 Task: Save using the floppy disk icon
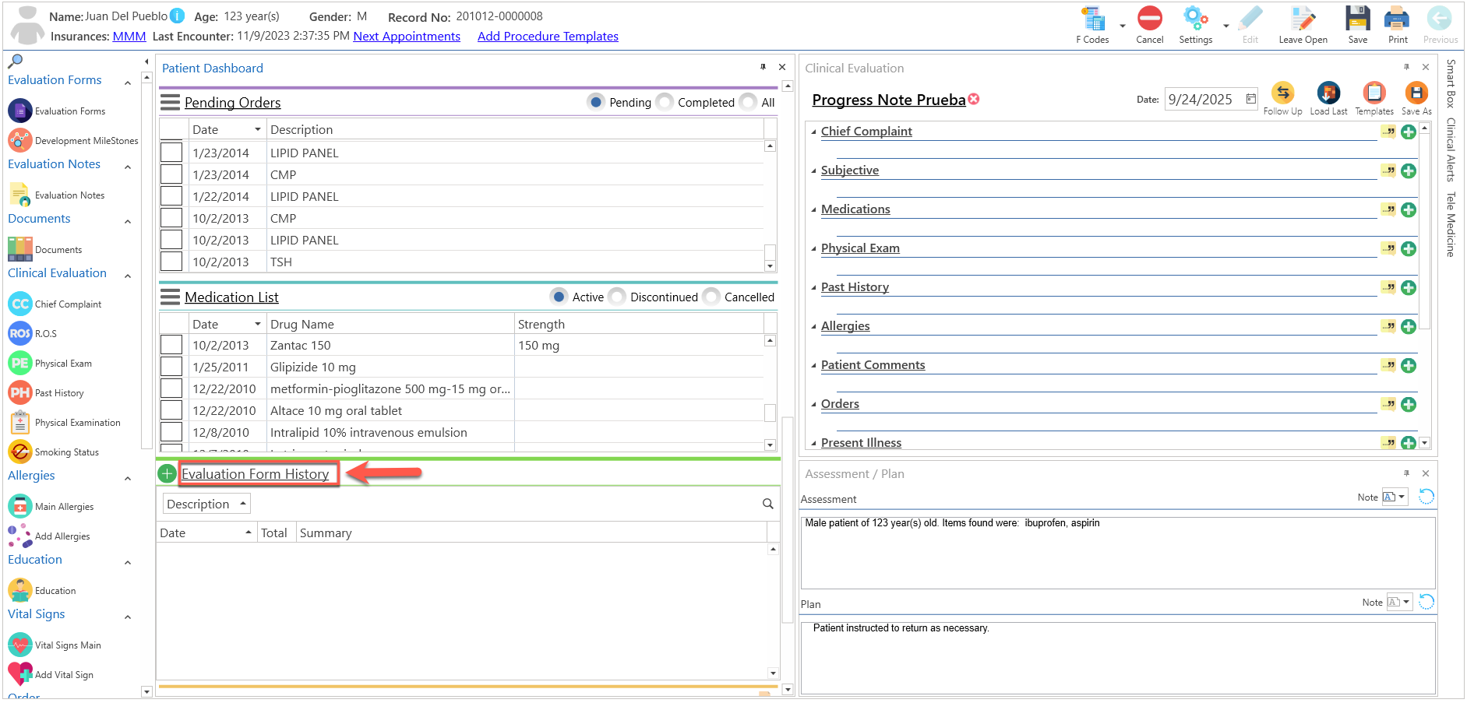point(1357,19)
